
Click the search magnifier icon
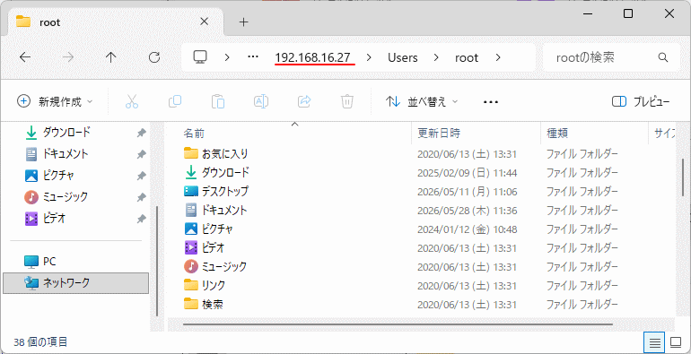[x=663, y=57]
